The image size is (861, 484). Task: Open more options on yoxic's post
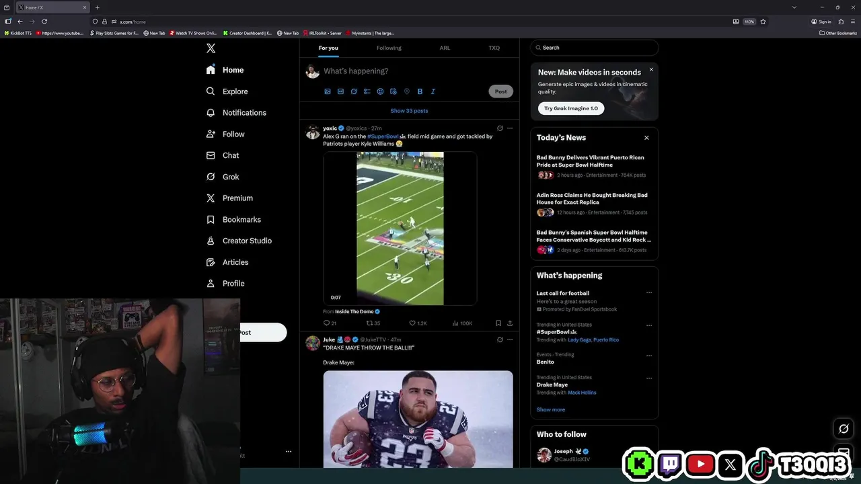510,128
